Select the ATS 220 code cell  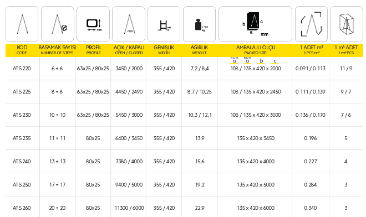coord(22,69)
